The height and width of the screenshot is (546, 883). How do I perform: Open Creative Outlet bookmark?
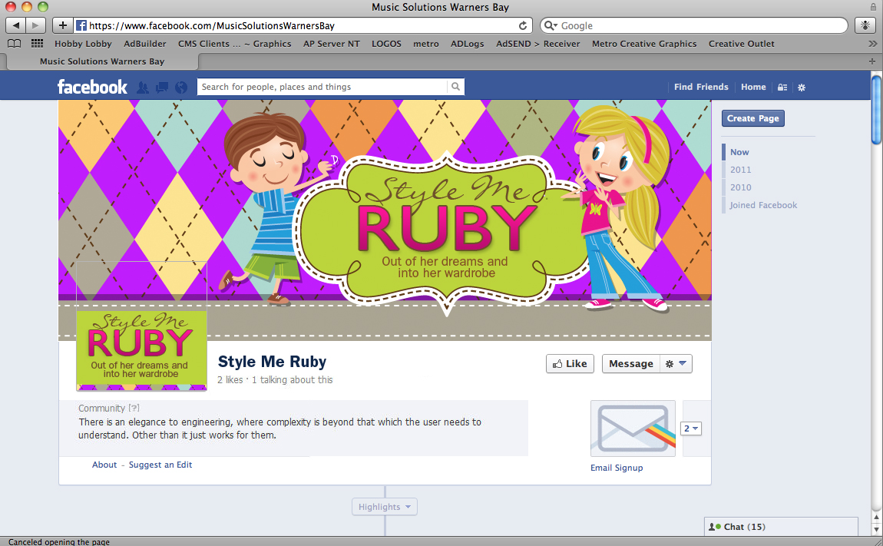tap(741, 43)
